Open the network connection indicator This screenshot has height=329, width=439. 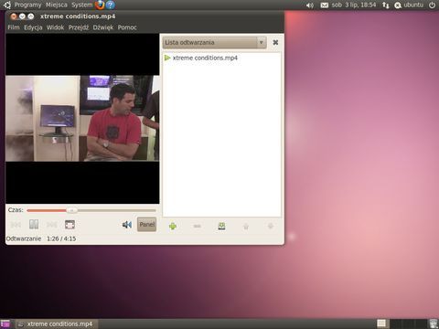tap(386, 5)
